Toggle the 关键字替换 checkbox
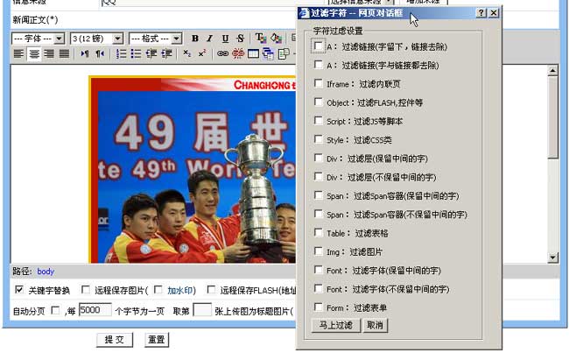569x353 pixels. tap(20, 290)
